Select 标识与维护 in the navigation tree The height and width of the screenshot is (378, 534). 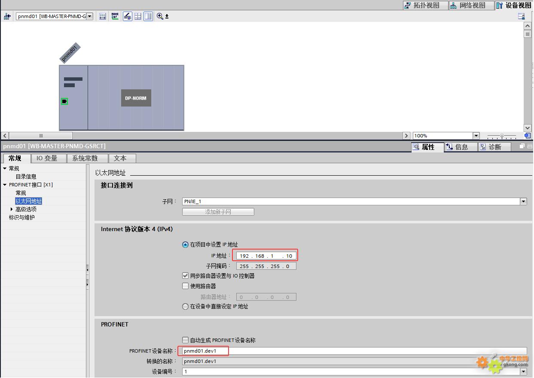tap(22, 217)
